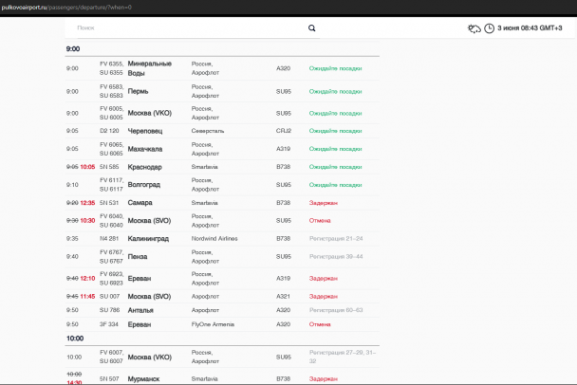Open cancelled Ереван flight 3F 334

[222, 324]
